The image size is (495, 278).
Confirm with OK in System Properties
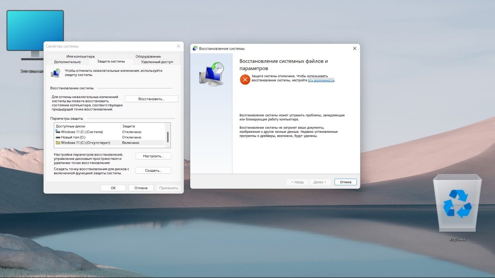(113, 188)
